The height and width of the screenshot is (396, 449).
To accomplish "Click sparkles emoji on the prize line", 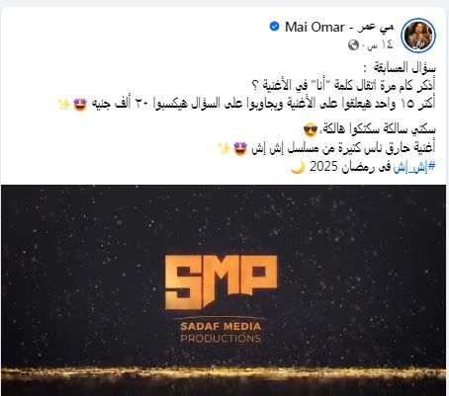I will coord(63,104).
